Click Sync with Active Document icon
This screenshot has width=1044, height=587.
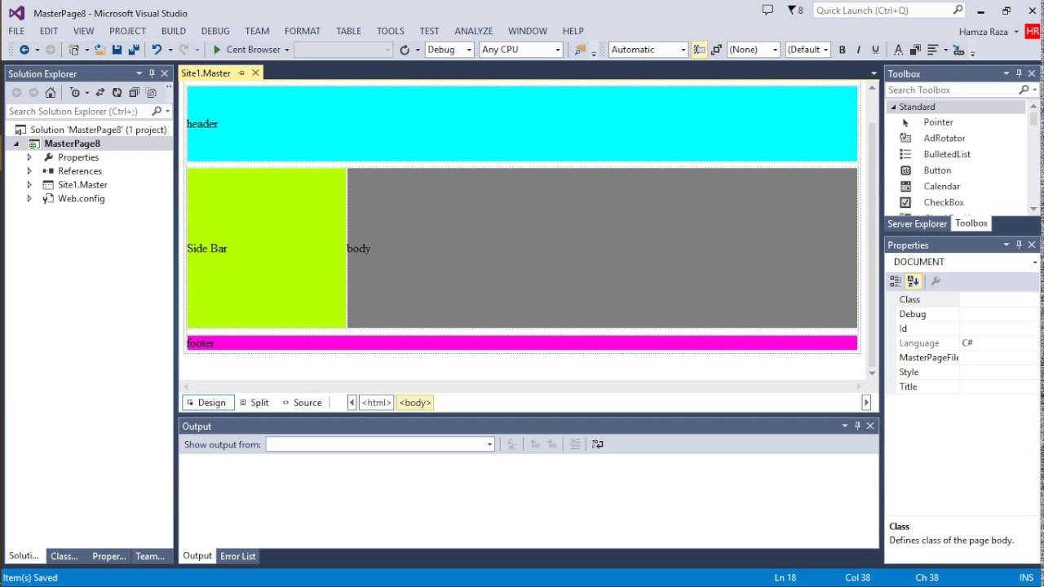tap(100, 93)
